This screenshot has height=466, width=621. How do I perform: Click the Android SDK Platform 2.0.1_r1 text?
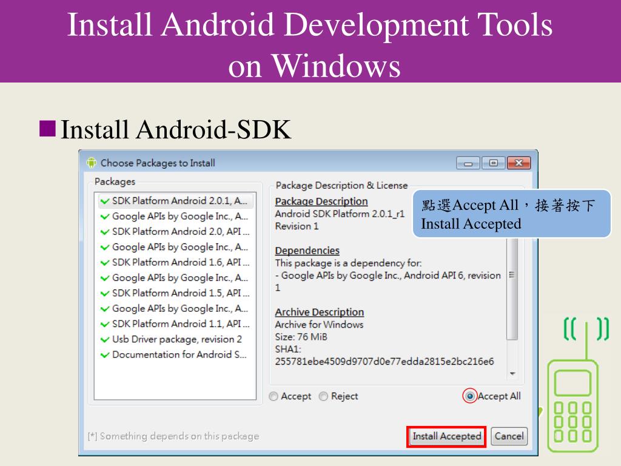coord(340,214)
